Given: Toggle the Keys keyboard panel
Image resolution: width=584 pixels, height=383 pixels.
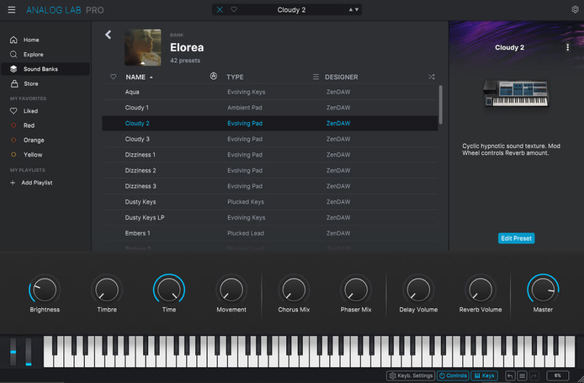Looking at the screenshot, I should [484, 375].
